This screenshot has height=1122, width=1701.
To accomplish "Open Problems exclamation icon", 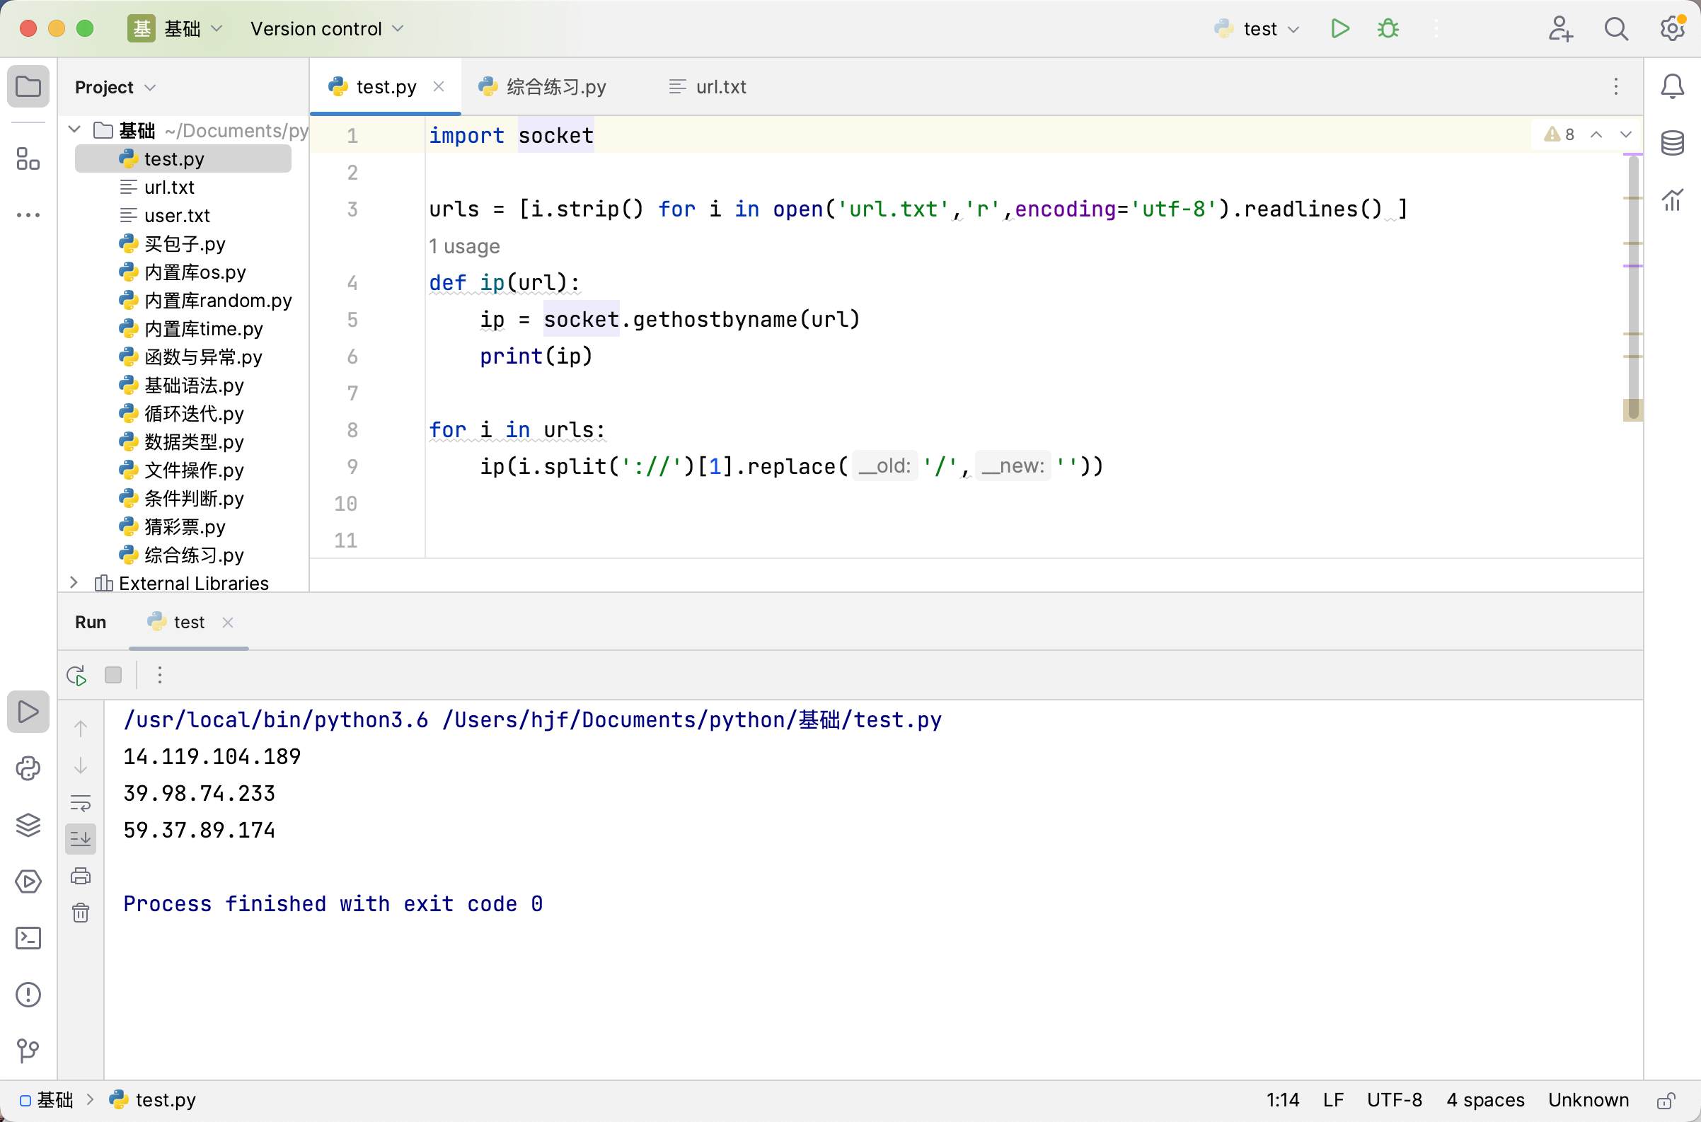I will (28, 995).
